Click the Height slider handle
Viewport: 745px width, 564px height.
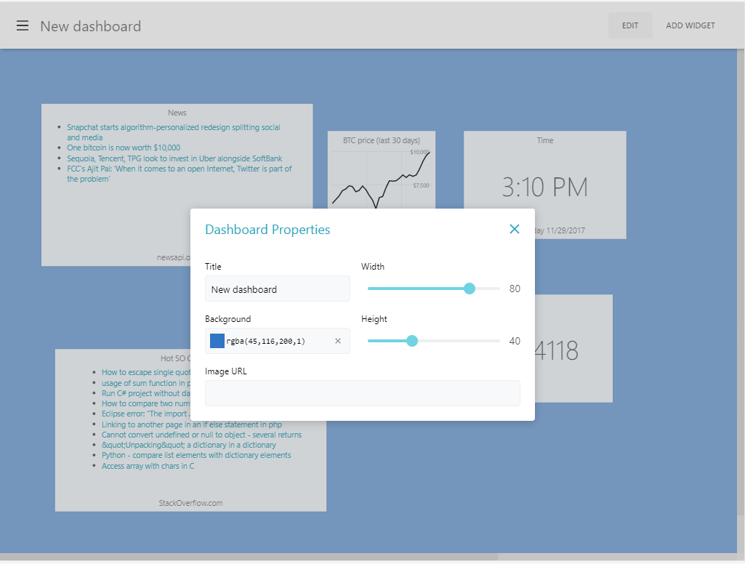click(x=412, y=341)
